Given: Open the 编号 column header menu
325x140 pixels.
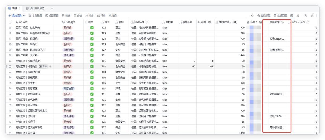Looking at the screenshot, I should pyautogui.click(x=107, y=22).
